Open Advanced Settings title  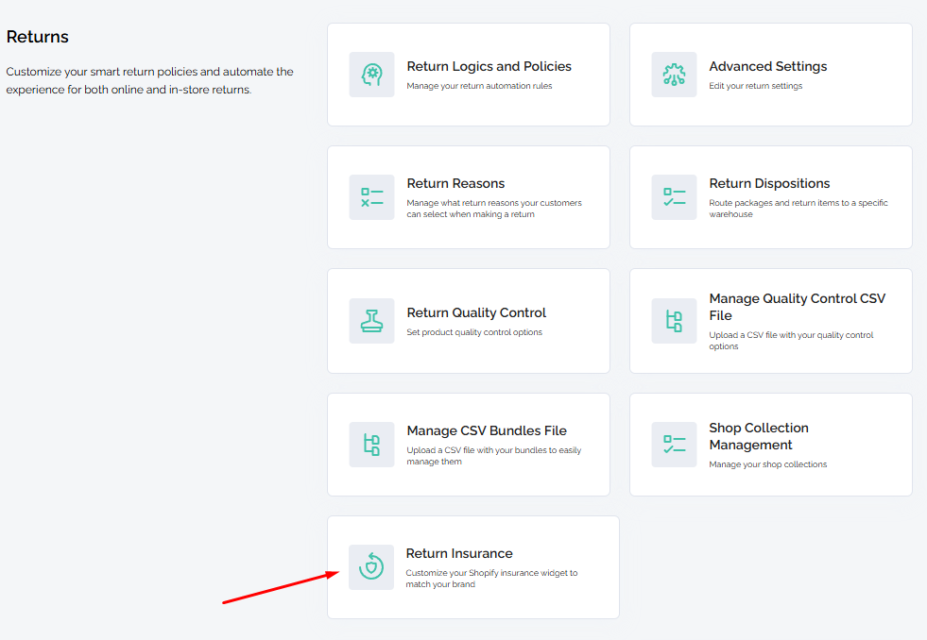(768, 66)
